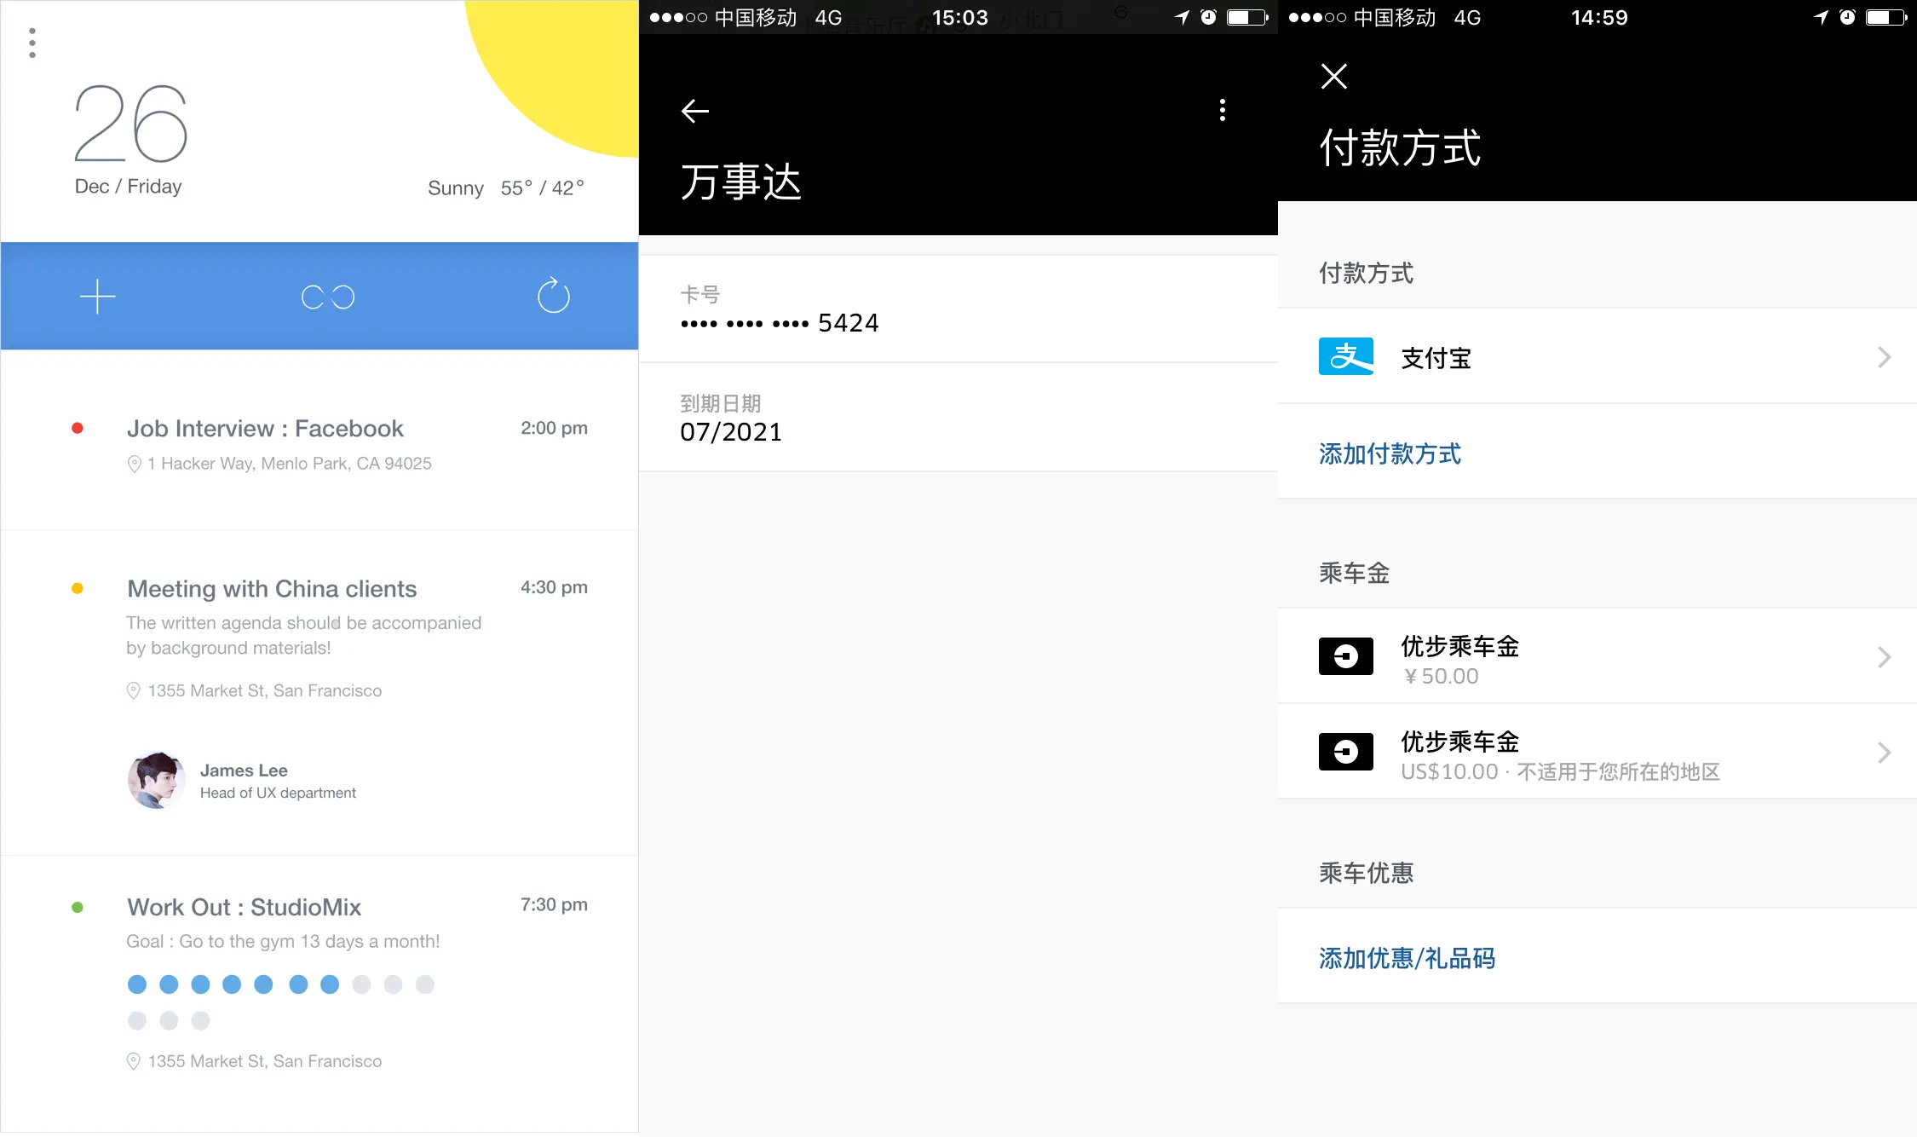Viewport: 1917px width, 1137px height.
Task: Tap the first blue gym progress dot
Action: pos(137,984)
